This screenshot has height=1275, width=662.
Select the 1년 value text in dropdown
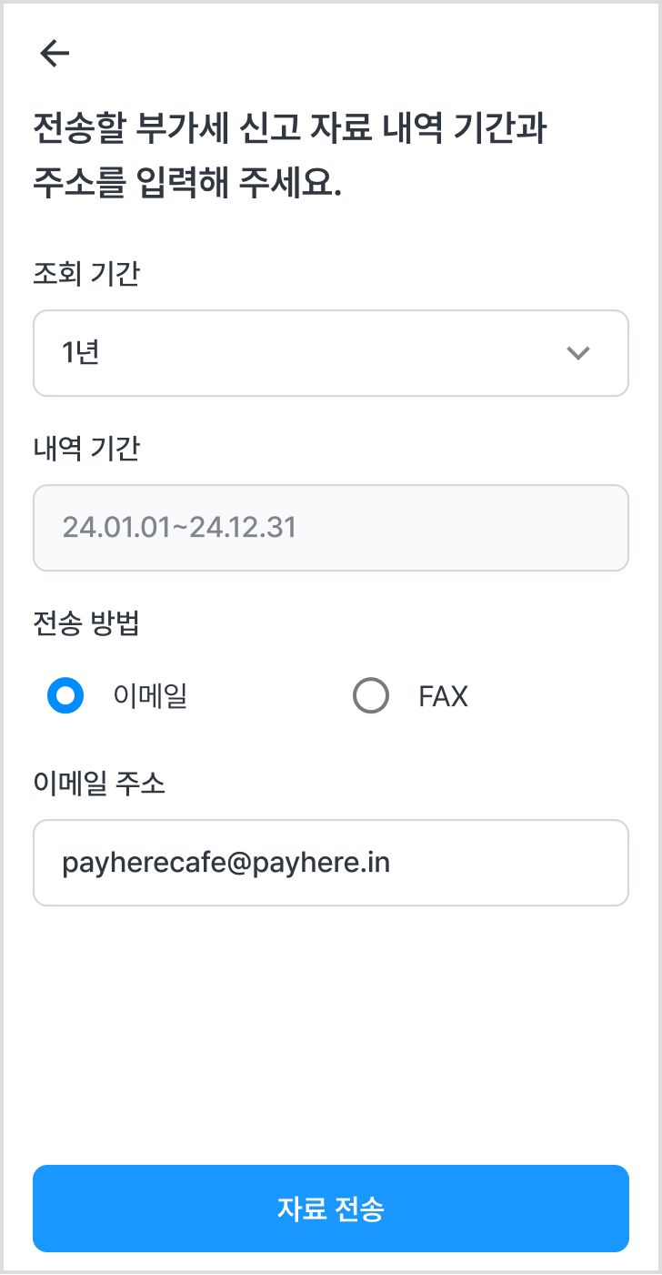tap(80, 353)
